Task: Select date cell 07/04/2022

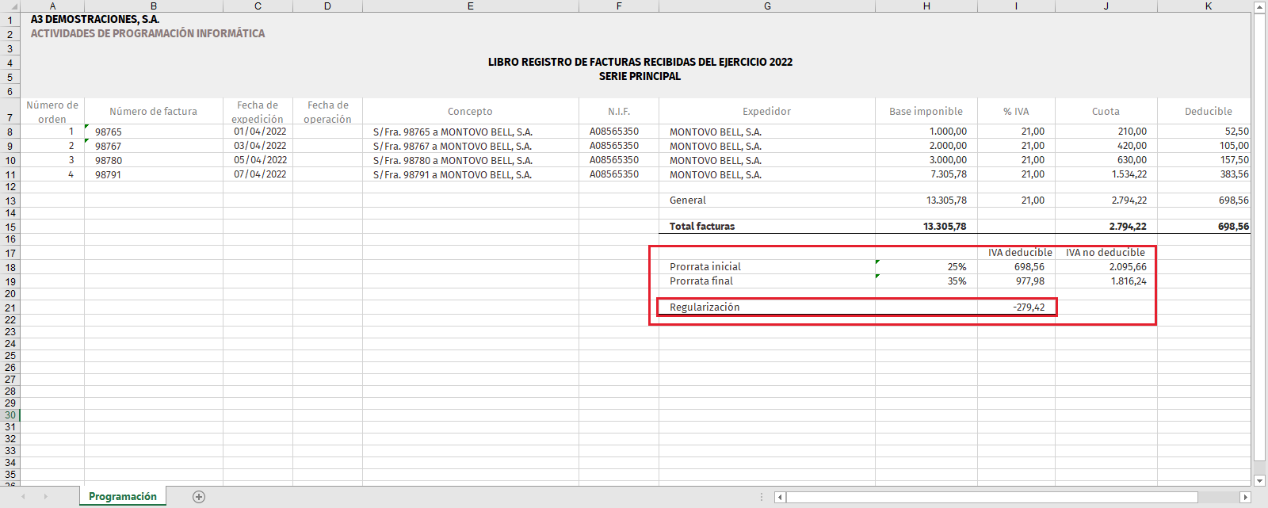Action: (x=258, y=174)
